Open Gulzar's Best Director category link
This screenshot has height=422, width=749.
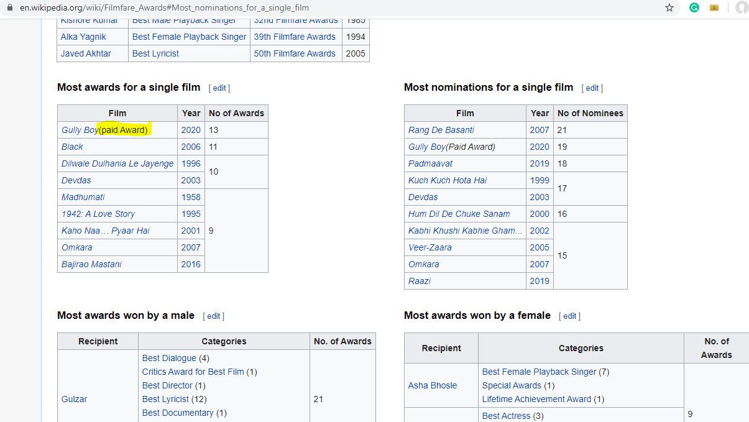(x=168, y=385)
